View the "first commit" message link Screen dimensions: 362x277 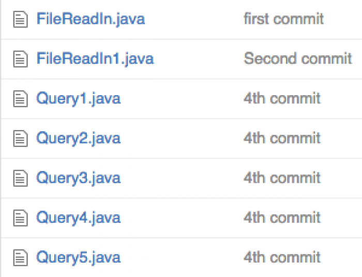(x=284, y=19)
